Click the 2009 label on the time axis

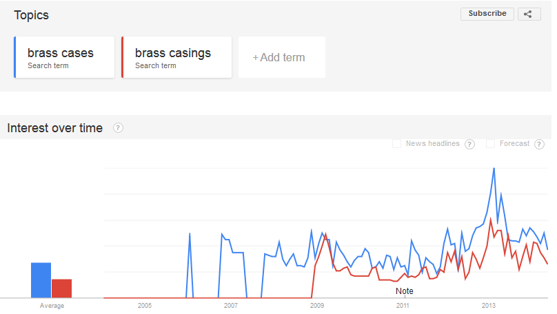317,305
